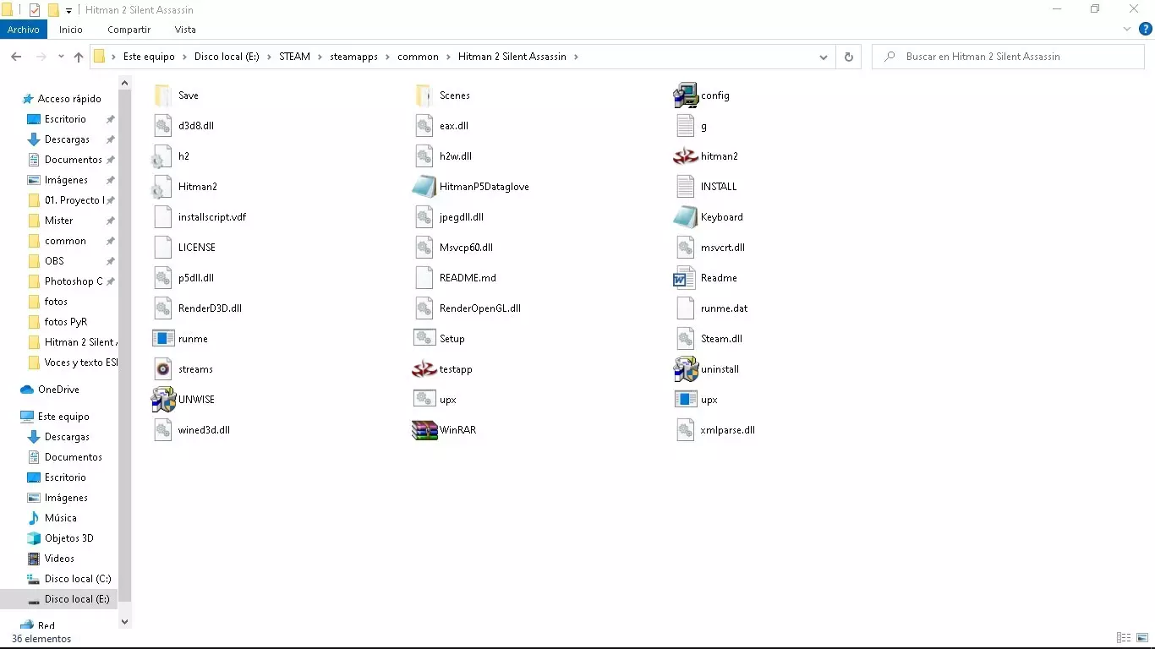This screenshot has width=1155, height=649.
Task: Select the LICENSE file
Action: pyautogui.click(x=184, y=248)
